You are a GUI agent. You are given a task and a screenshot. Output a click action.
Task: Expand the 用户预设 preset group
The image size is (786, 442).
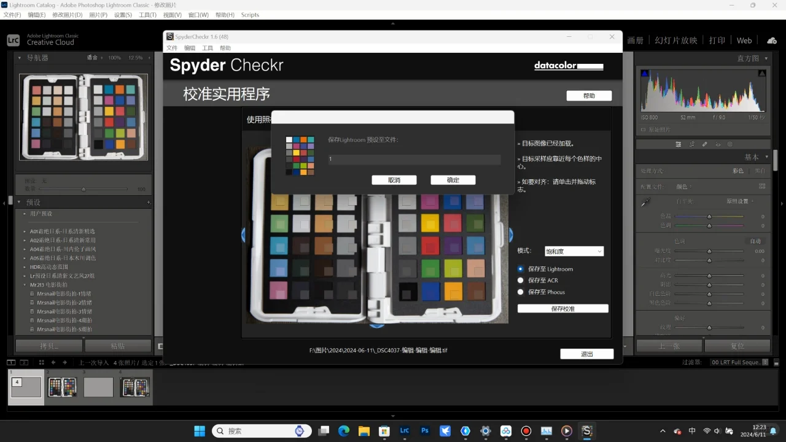click(x=25, y=214)
